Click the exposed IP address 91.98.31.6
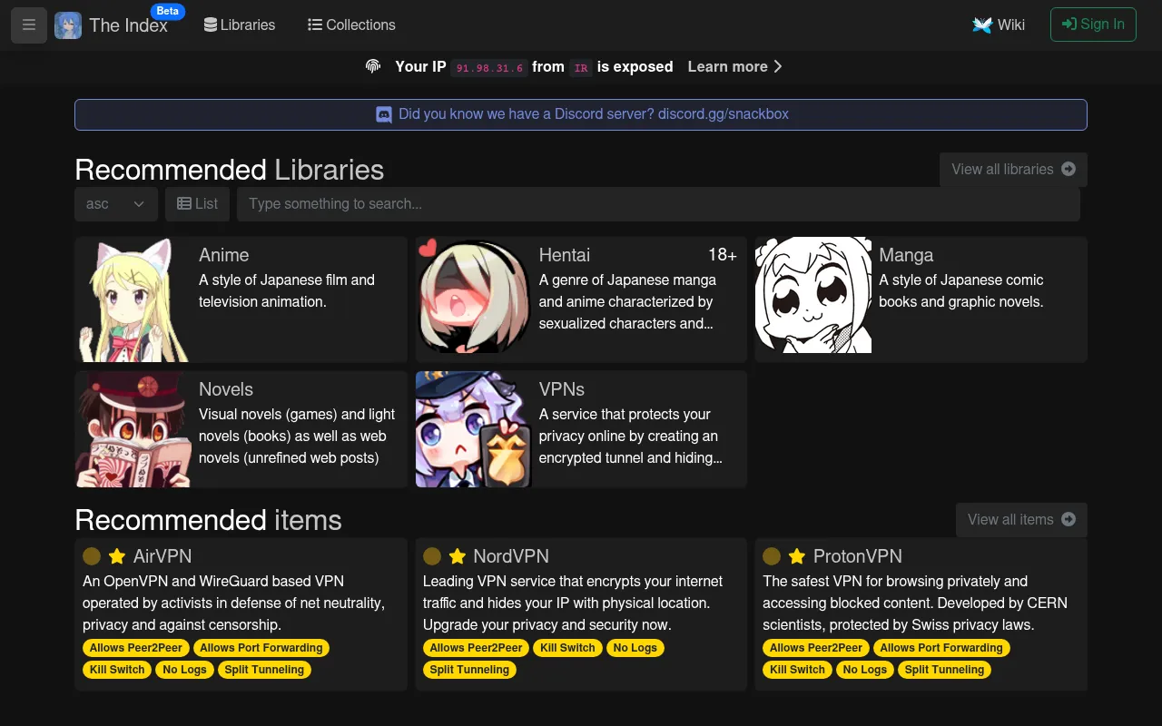This screenshot has height=726, width=1162. (x=489, y=68)
